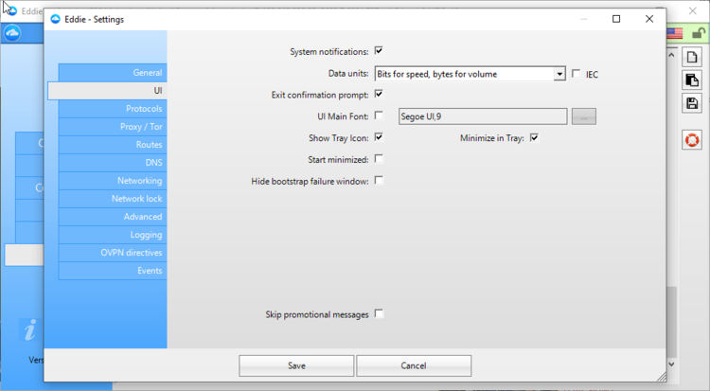
Task: Open the Protocols tab
Action: 113,109
